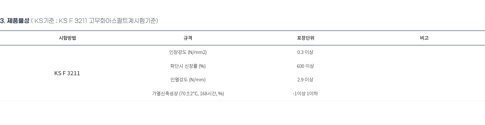Screen dimensions: 485x125
Task: Click the 제품물성 section heading
Action: point(18,21)
